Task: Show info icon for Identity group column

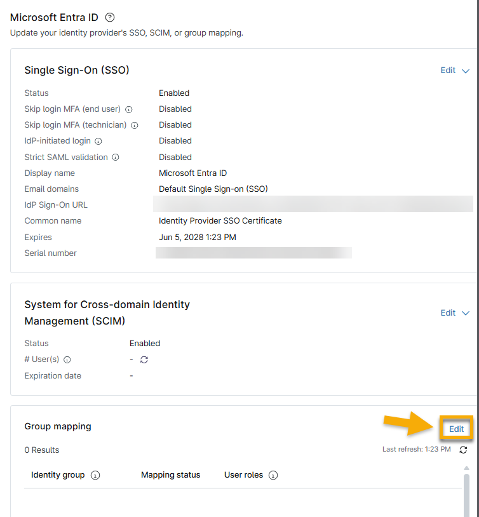Action: click(95, 475)
